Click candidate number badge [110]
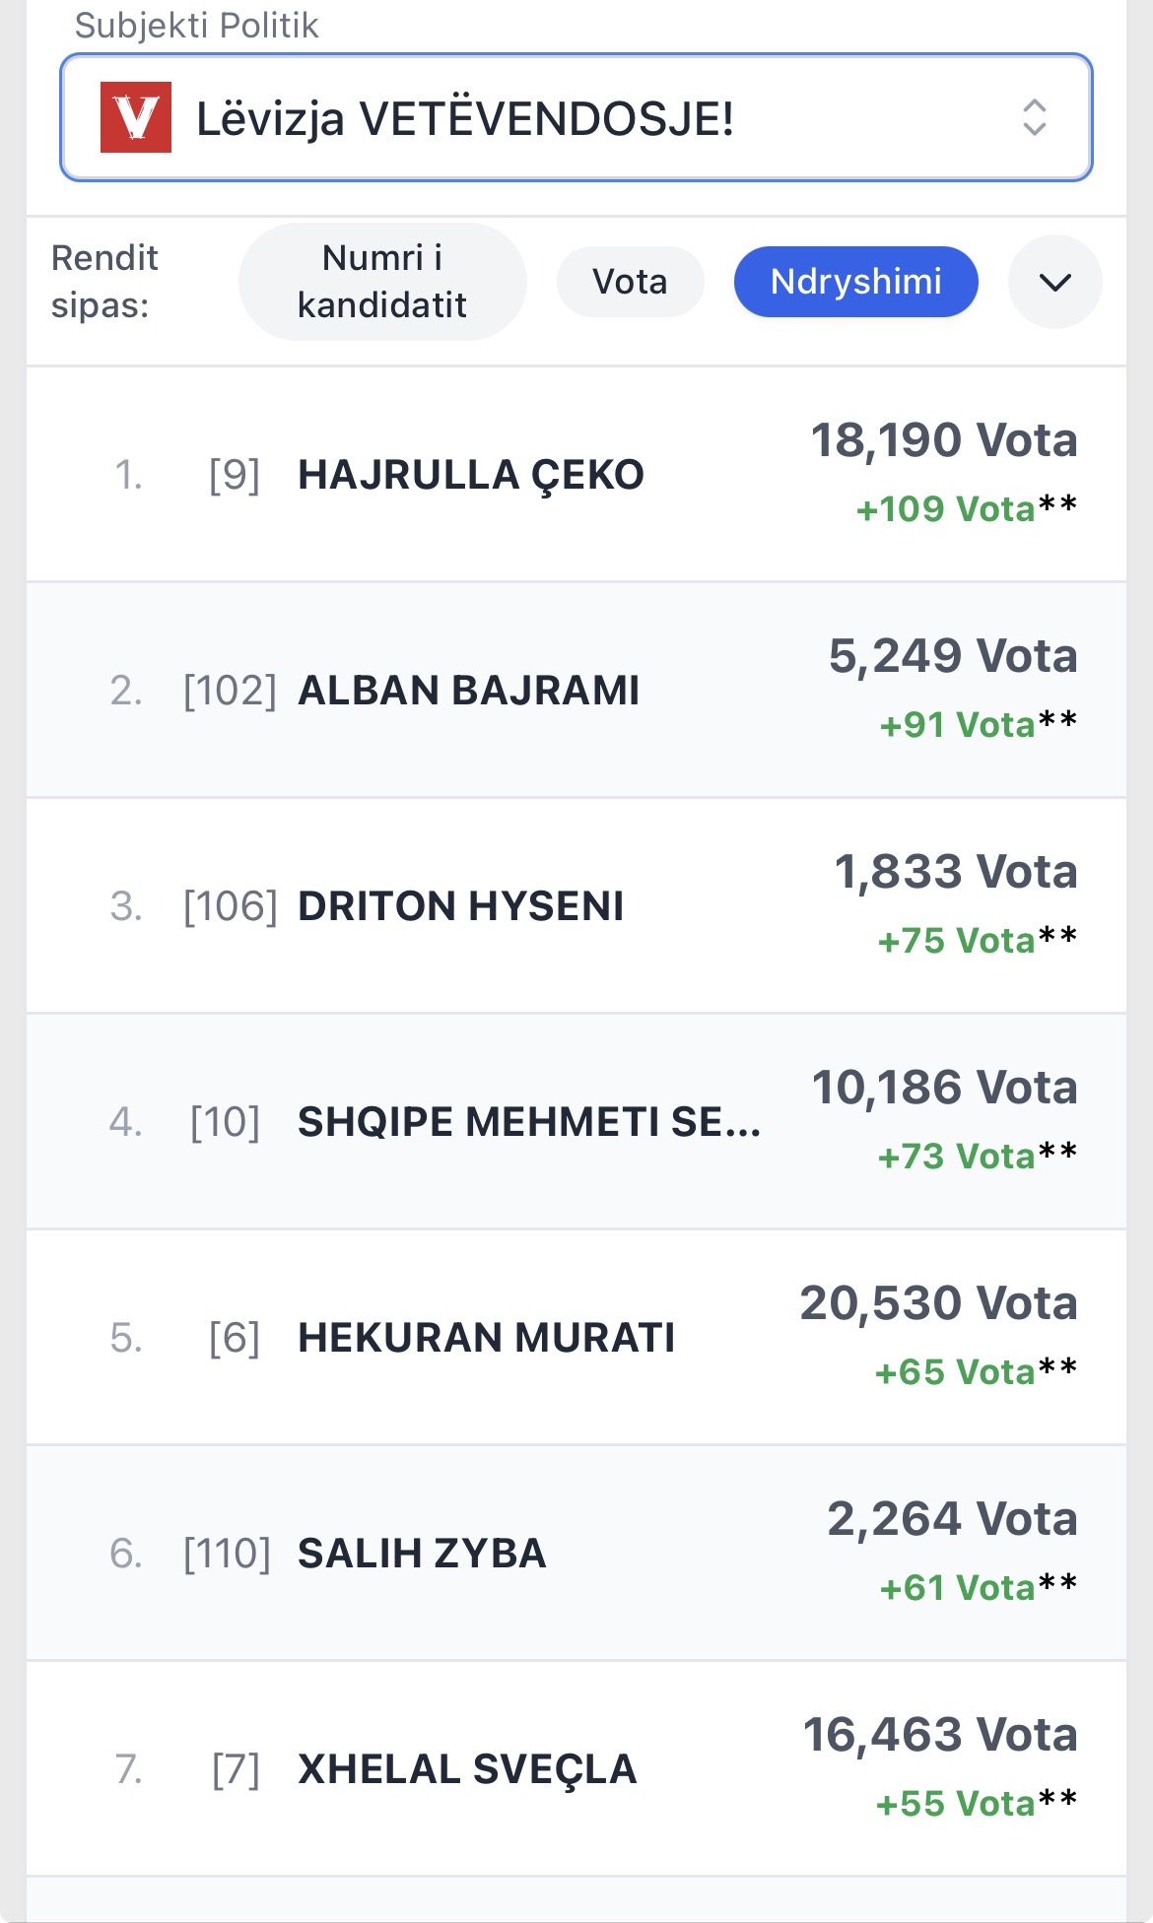This screenshot has width=1153, height=1923. click(x=228, y=1554)
